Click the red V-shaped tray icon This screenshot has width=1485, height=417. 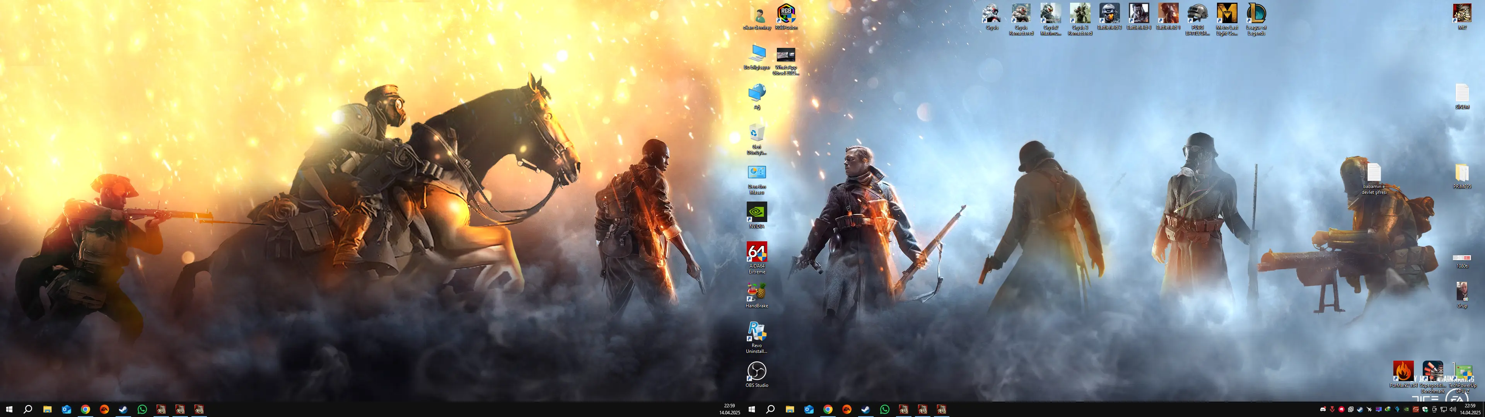[1332, 410]
